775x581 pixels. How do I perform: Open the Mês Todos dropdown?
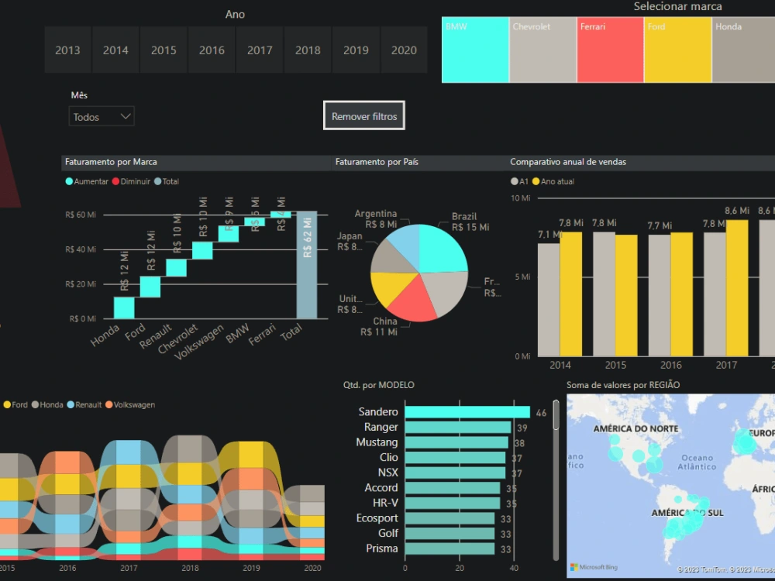[x=102, y=117]
